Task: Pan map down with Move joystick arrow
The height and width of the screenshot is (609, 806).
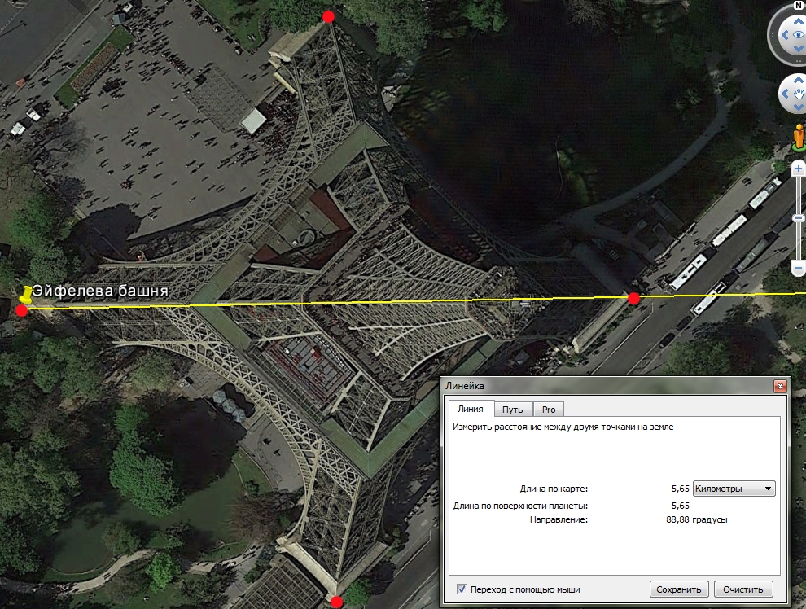Action: pos(799,107)
